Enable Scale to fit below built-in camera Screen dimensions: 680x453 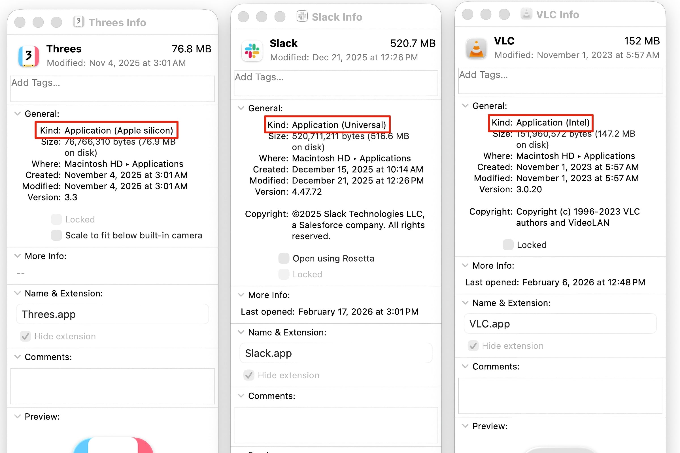click(x=56, y=235)
